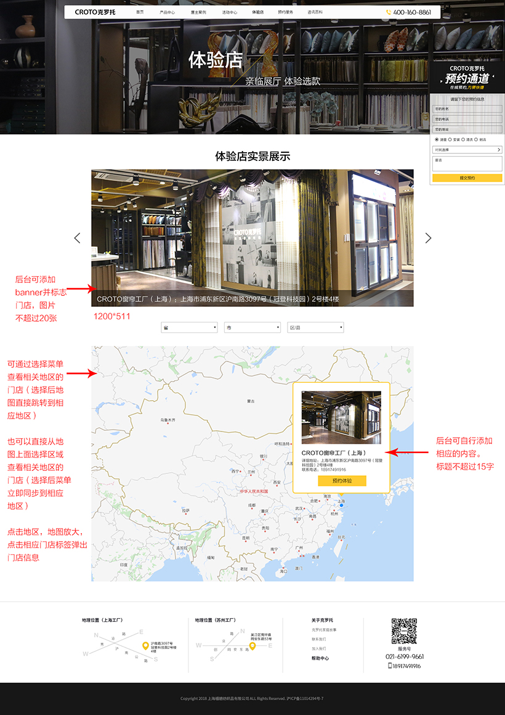Open the 联系我们 footer link

coord(318,639)
